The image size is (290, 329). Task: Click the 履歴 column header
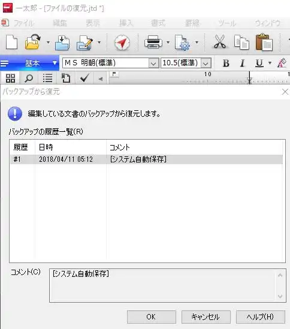[21, 147]
